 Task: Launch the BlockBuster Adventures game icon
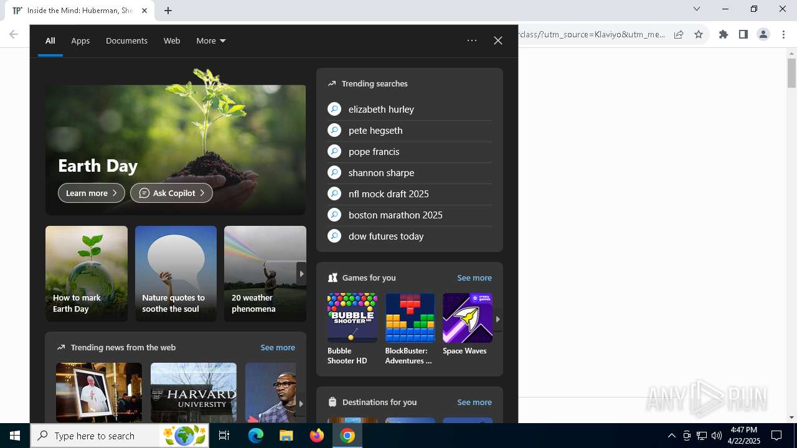(410, 318)
